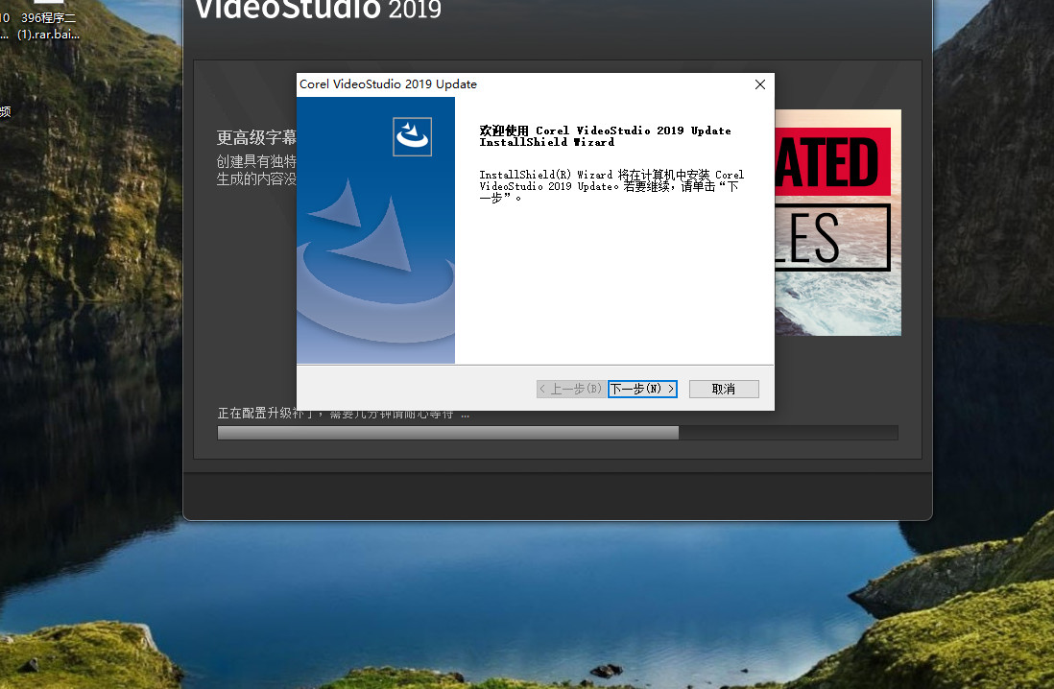
Task: Click the promotional image thumbnail in installer
Action: [x=838, y=223]
